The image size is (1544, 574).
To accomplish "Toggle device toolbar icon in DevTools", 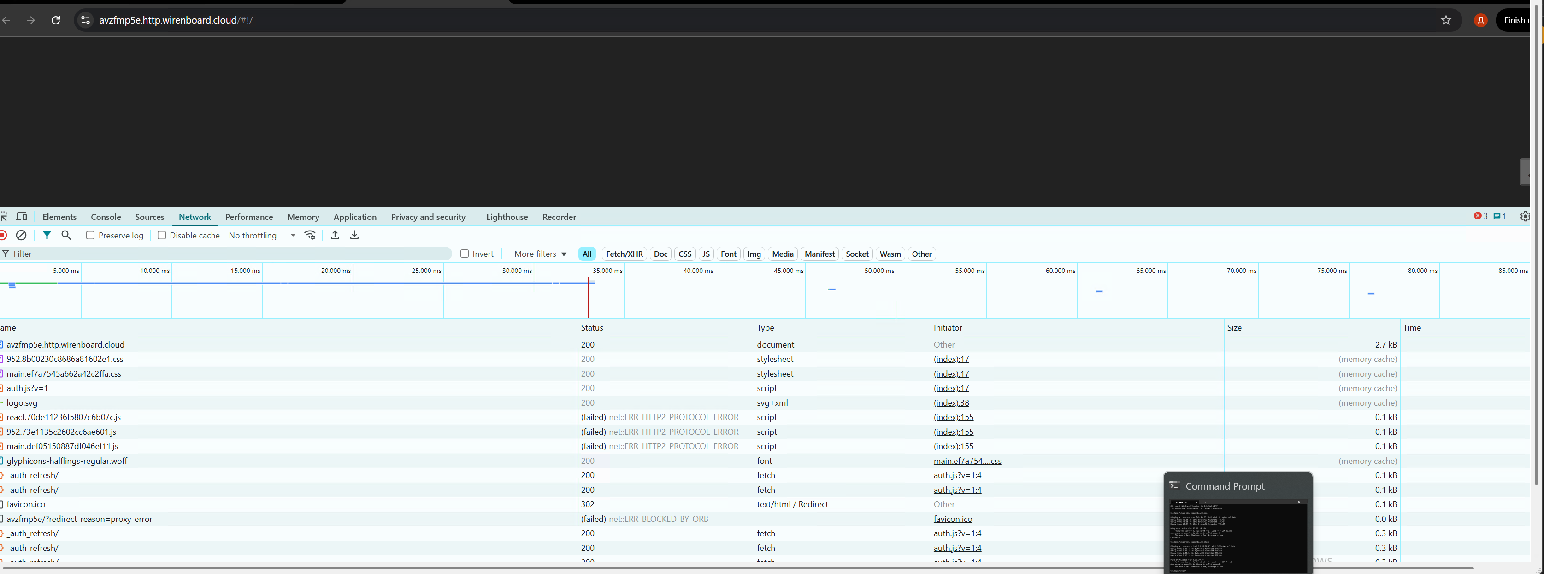I will coord(22,217).
